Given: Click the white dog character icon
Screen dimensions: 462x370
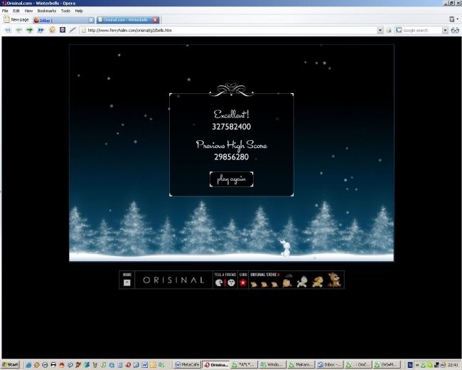Looking at the screenshot, I should tap(302, 282).
